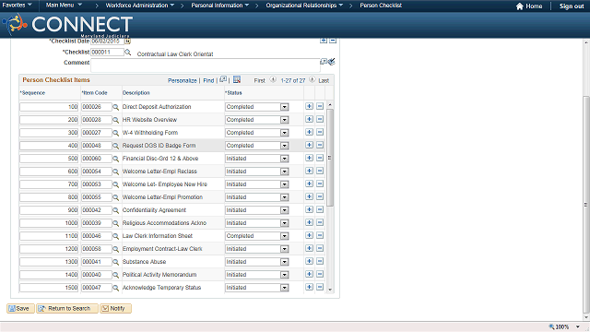590x332 pixels.
Task: Click the lookup magnifier beside Checklist 000011
Action: pos(128,53)
